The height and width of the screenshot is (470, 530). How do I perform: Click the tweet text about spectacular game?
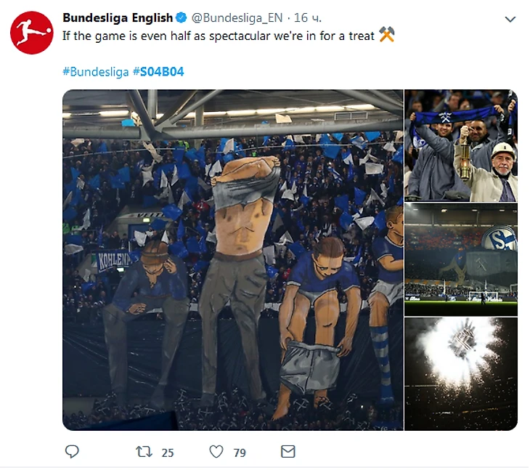tap(218, 35)
